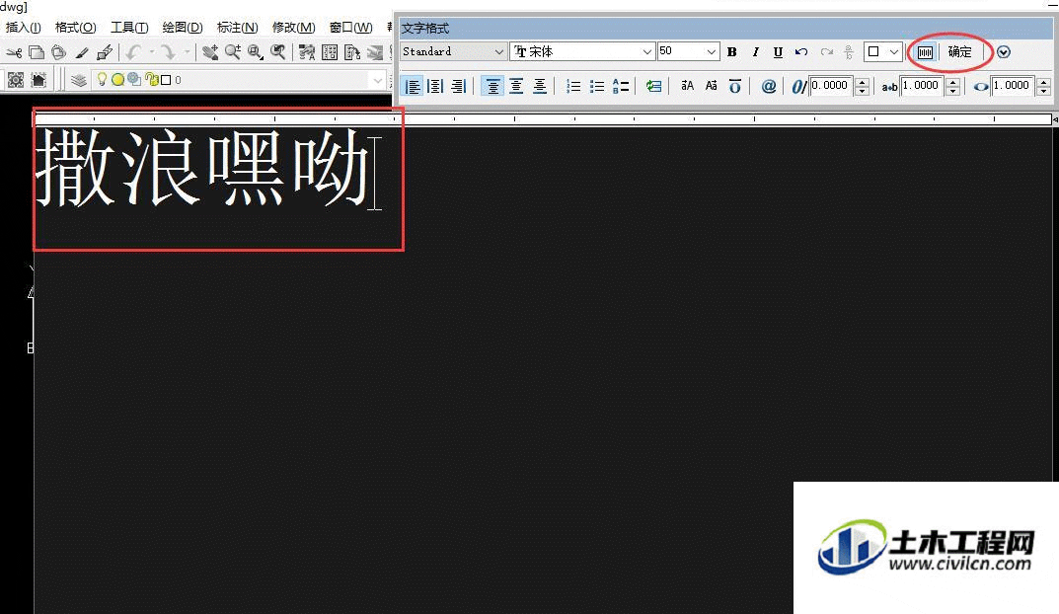Select the Match Properties brush icon
Viewport: 1059px width, 614px height.
pos(83,52)
